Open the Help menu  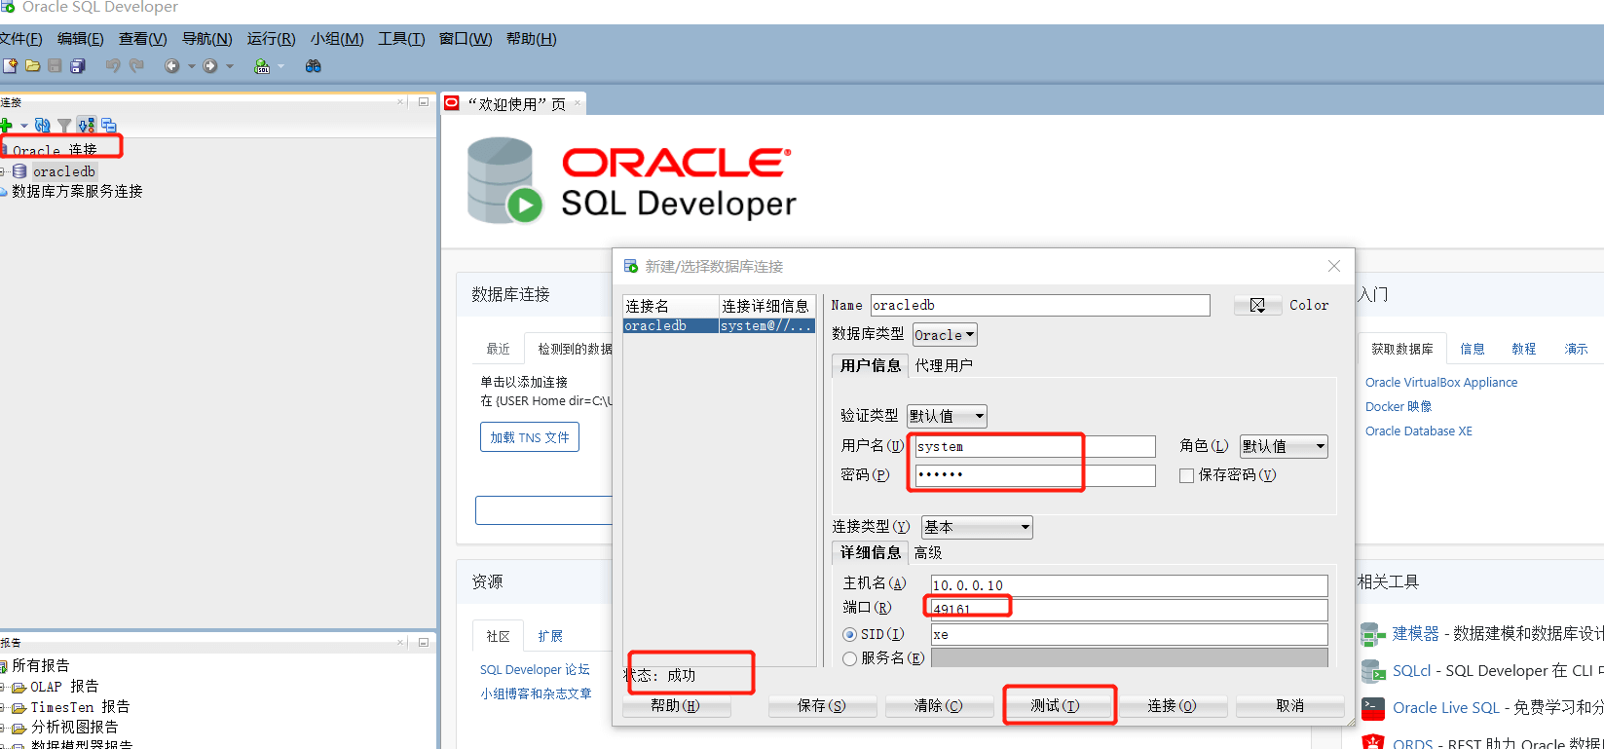[x=532, y=39]
